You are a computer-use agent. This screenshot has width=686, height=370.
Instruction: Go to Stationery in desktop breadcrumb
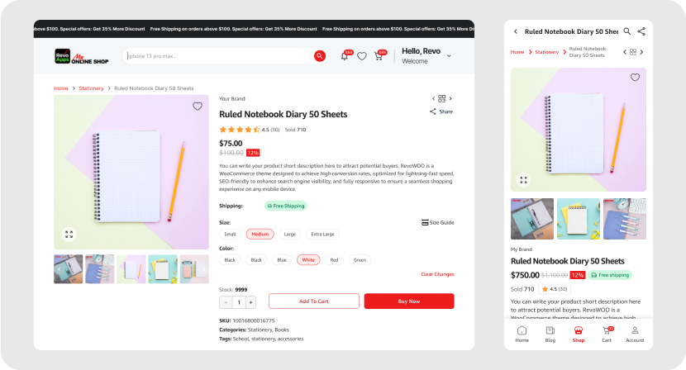(x=91, y=88)
